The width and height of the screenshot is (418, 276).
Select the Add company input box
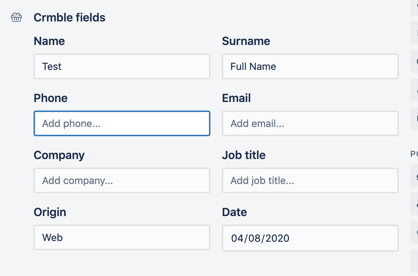[122, 181]
